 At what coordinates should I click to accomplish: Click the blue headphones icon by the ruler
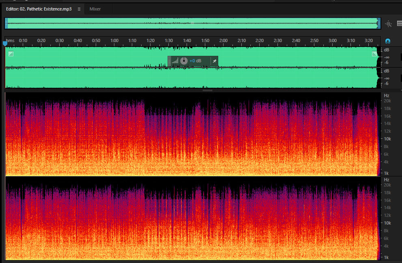tap(388, 41)
